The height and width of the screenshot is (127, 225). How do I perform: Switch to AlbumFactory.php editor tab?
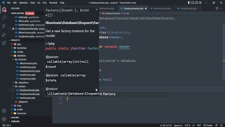(162, 8)
